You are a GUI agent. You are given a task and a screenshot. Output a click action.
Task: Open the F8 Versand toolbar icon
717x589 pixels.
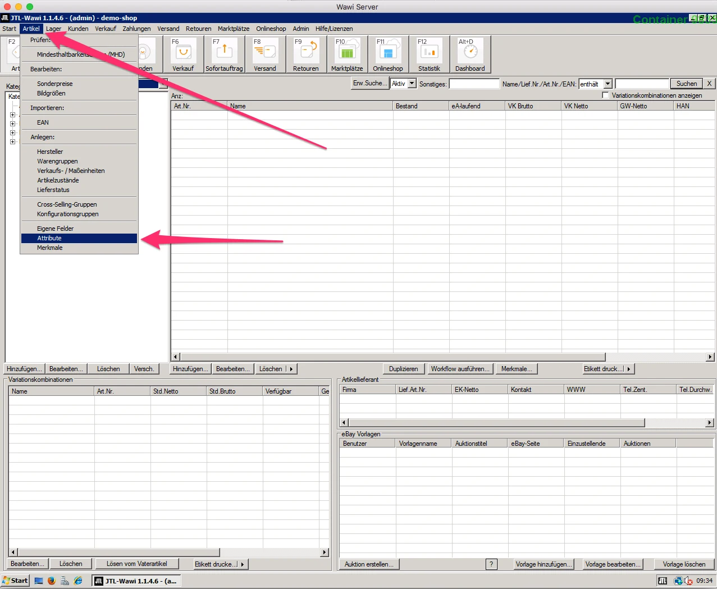pyautogui.click(x=265, y=54)
